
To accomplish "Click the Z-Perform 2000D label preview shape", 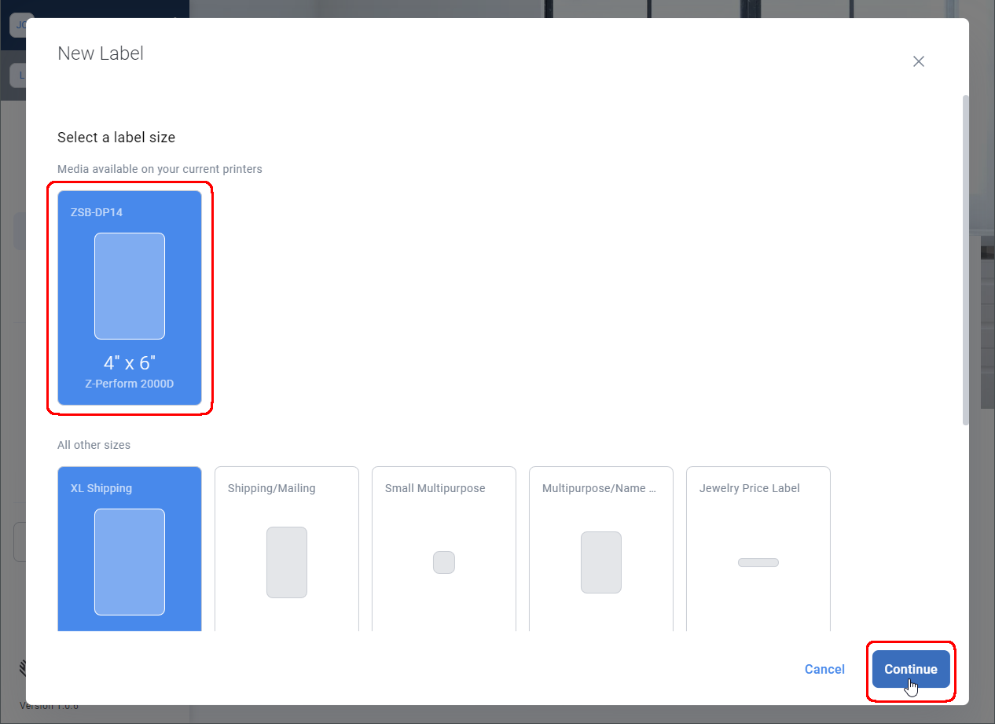I will pos(130,286).
